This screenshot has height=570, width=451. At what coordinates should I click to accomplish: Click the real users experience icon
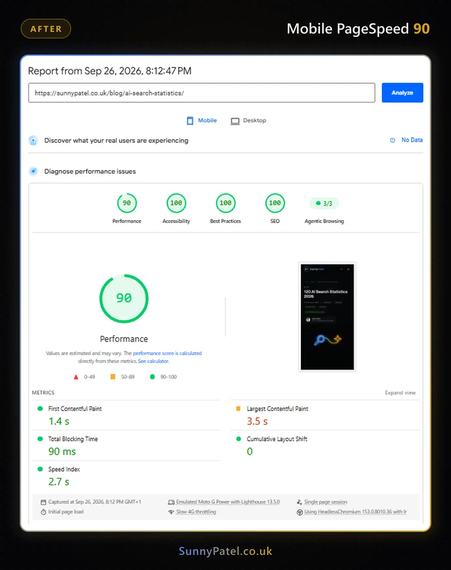pos(33,141)
